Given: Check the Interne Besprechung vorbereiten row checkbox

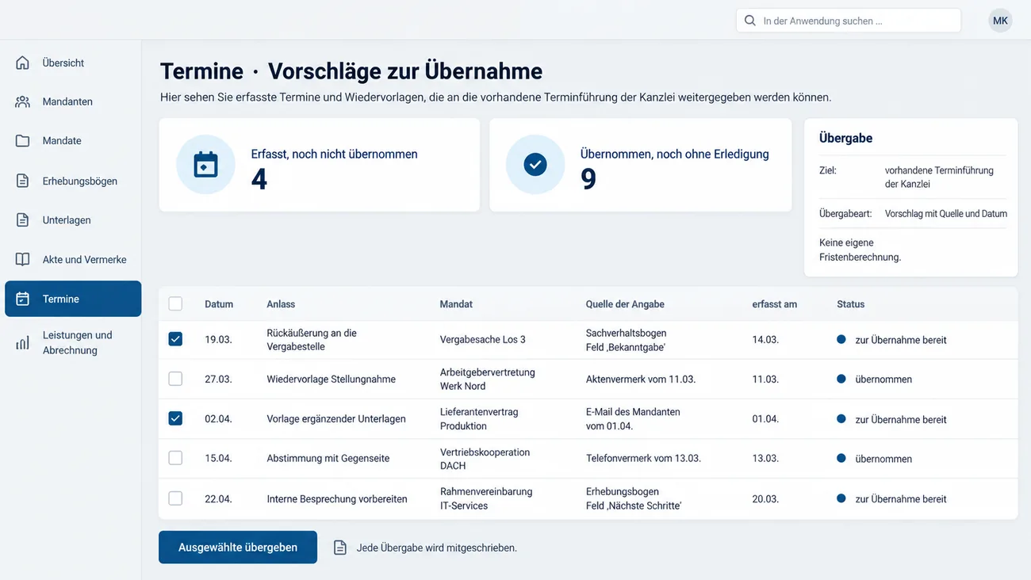Looking at the screenshot, I should pyautogui.click(x=175, y=498).
